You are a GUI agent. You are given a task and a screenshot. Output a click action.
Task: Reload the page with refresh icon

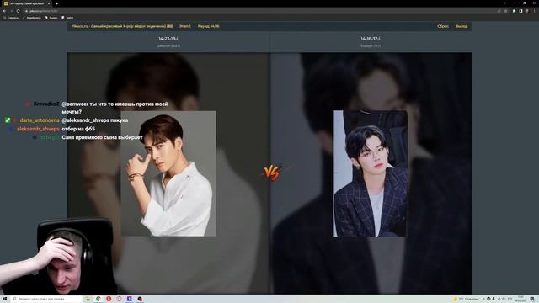pyautogui.click(x=18, y=11)
